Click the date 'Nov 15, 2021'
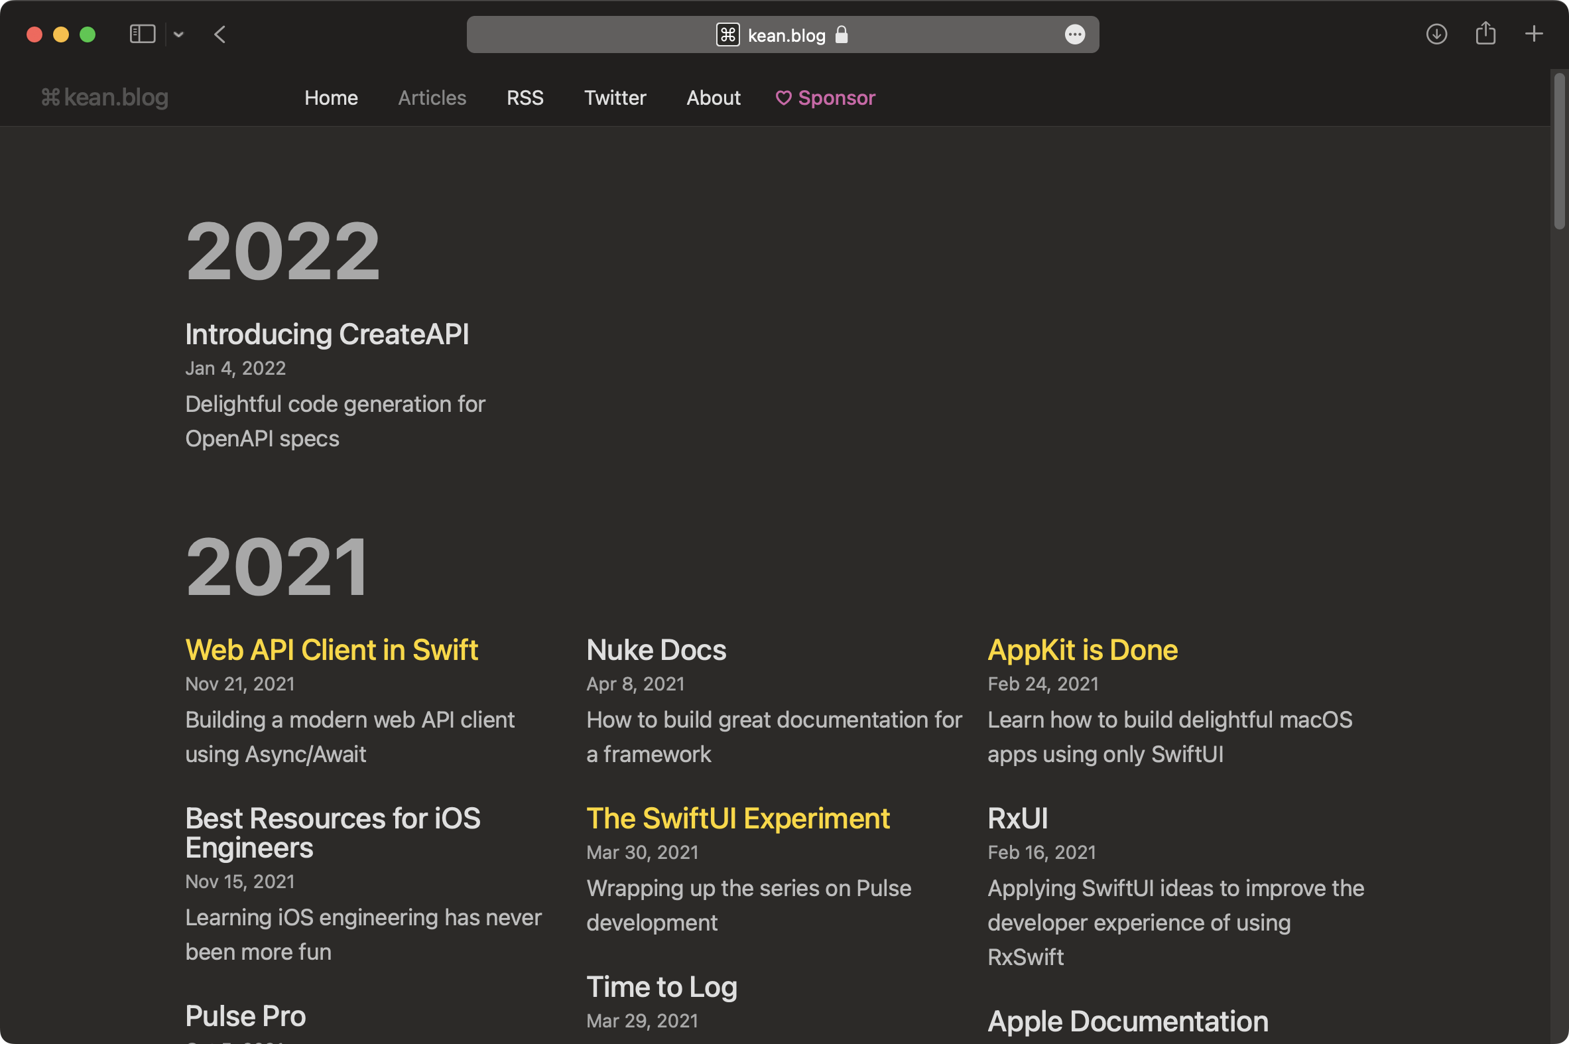This screenshot has width=1569, height=1044. coord(239,881)
